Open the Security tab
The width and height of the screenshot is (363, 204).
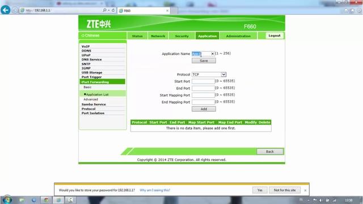coord(181,36)
